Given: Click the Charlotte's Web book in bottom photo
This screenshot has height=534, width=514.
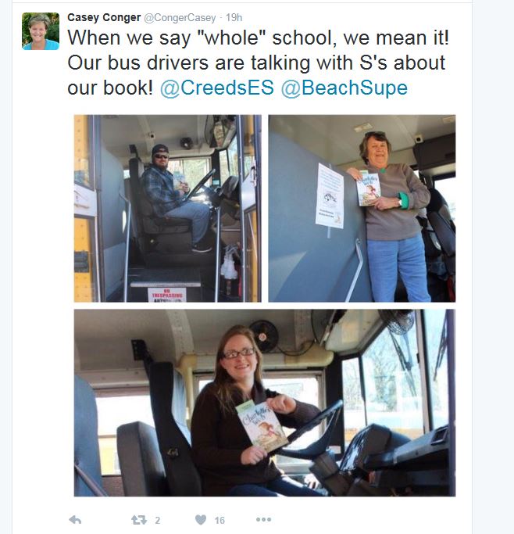Looking at the screenshot, I should tap(262, 426).
